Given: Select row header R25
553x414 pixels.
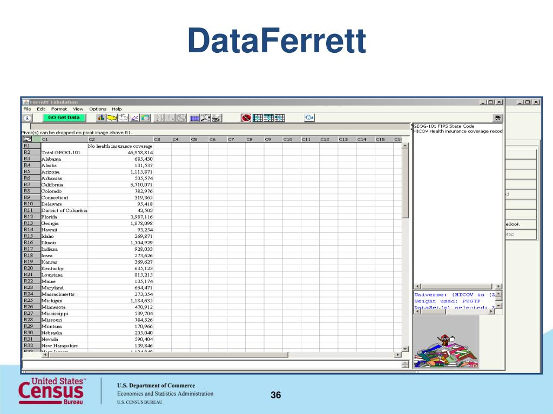Looking at the screenshot, I should pos(32,301).
